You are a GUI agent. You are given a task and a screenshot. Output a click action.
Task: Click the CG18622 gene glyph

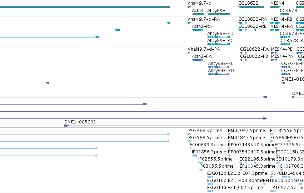click(251, 7)
